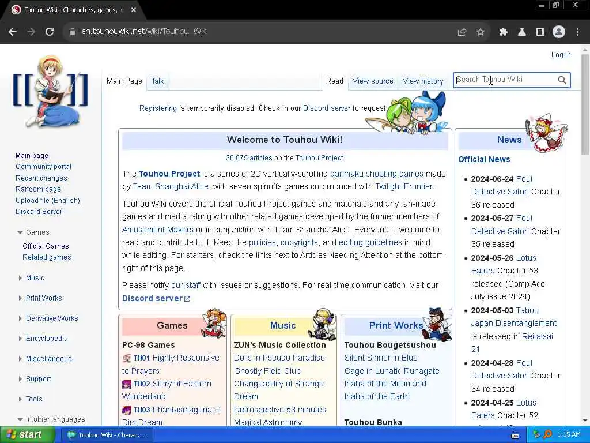Open the profile avatar icon
590x443 pixels.
tap(559, 32)
